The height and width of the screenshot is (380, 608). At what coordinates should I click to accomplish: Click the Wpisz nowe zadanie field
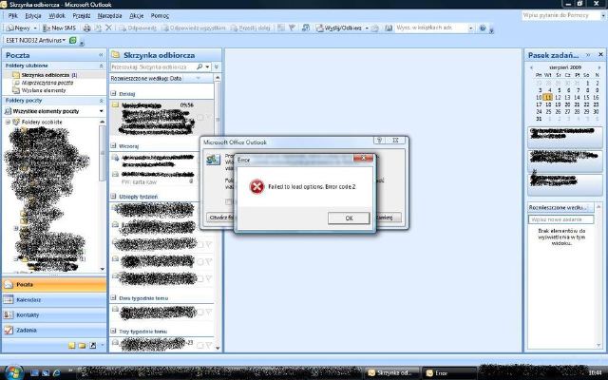[560, 219]
